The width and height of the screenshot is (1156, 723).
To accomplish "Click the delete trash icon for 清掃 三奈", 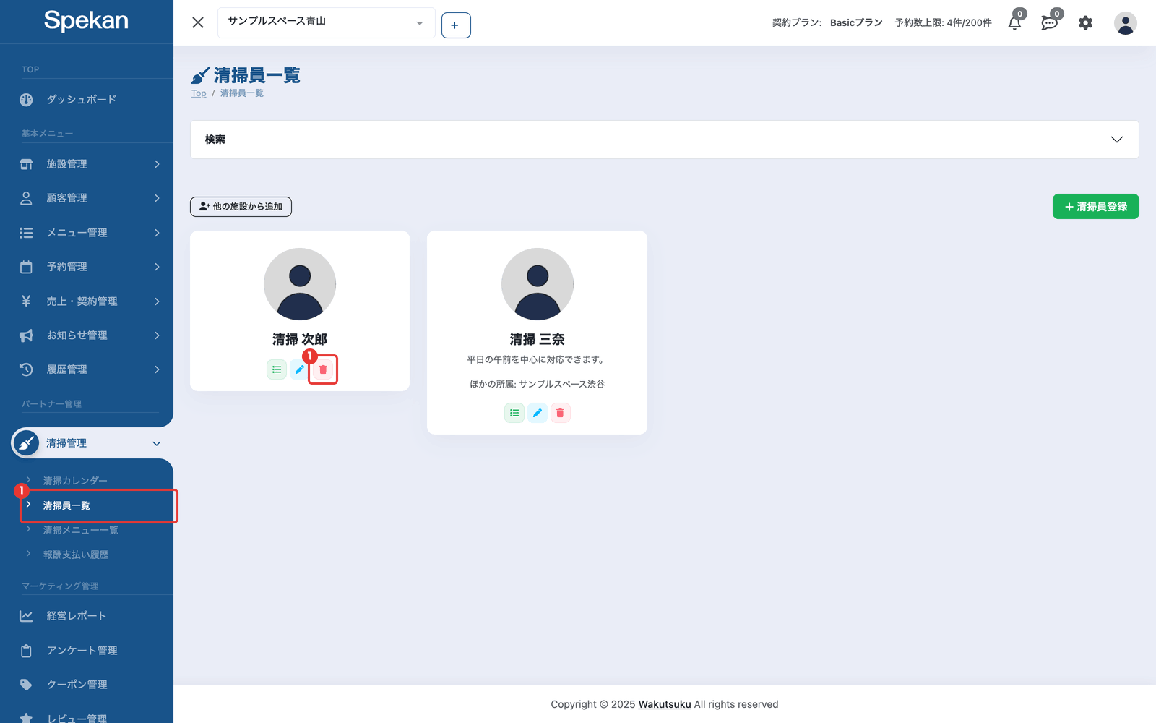I will point(560,413).
